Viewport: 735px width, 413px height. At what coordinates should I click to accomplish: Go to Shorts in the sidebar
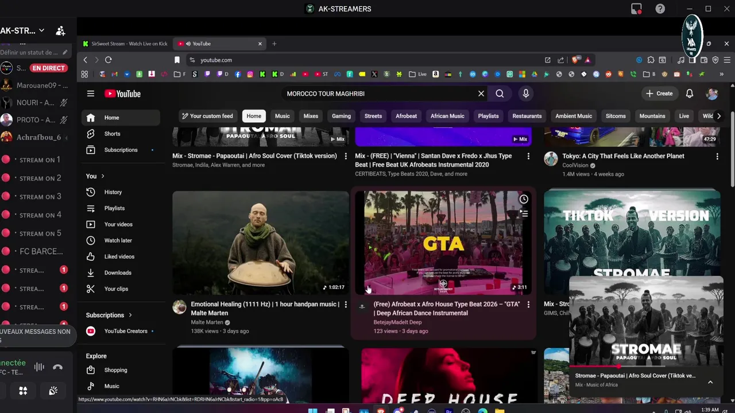[121, 134]
